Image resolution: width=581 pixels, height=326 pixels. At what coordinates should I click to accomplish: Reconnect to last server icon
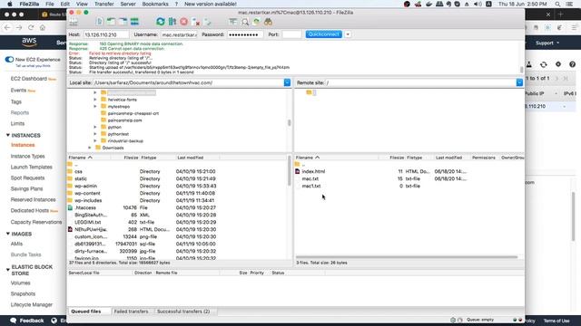pos(208,22)
